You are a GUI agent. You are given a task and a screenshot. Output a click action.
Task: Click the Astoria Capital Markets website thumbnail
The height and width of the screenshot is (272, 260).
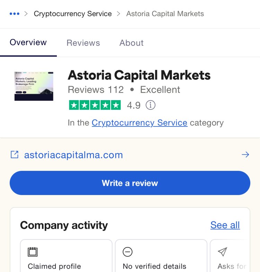tap(34, 86)
